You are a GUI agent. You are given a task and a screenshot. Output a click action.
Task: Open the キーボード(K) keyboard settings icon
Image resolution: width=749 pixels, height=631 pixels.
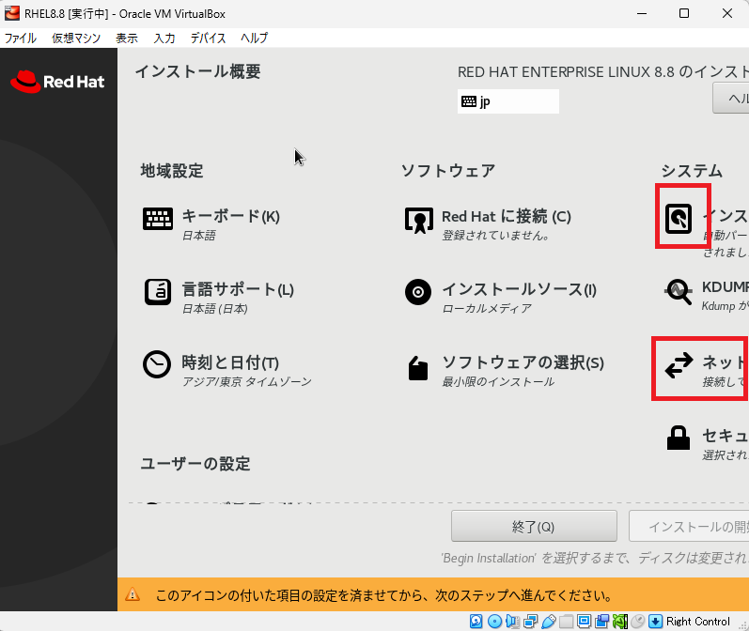[158, 219]
